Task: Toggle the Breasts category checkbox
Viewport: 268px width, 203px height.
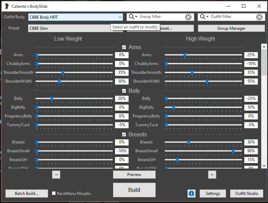Action: [x=124, y=134]
